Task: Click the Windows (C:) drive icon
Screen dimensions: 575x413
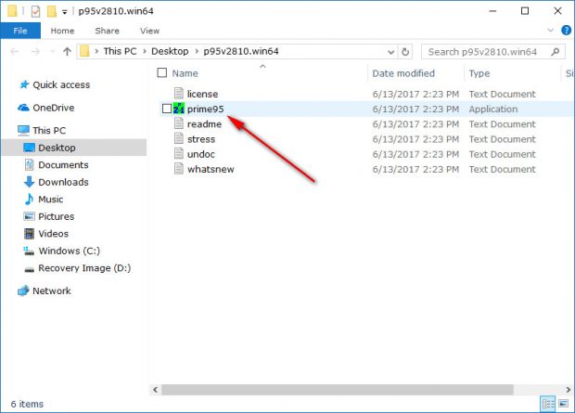Action: point(29,252)
